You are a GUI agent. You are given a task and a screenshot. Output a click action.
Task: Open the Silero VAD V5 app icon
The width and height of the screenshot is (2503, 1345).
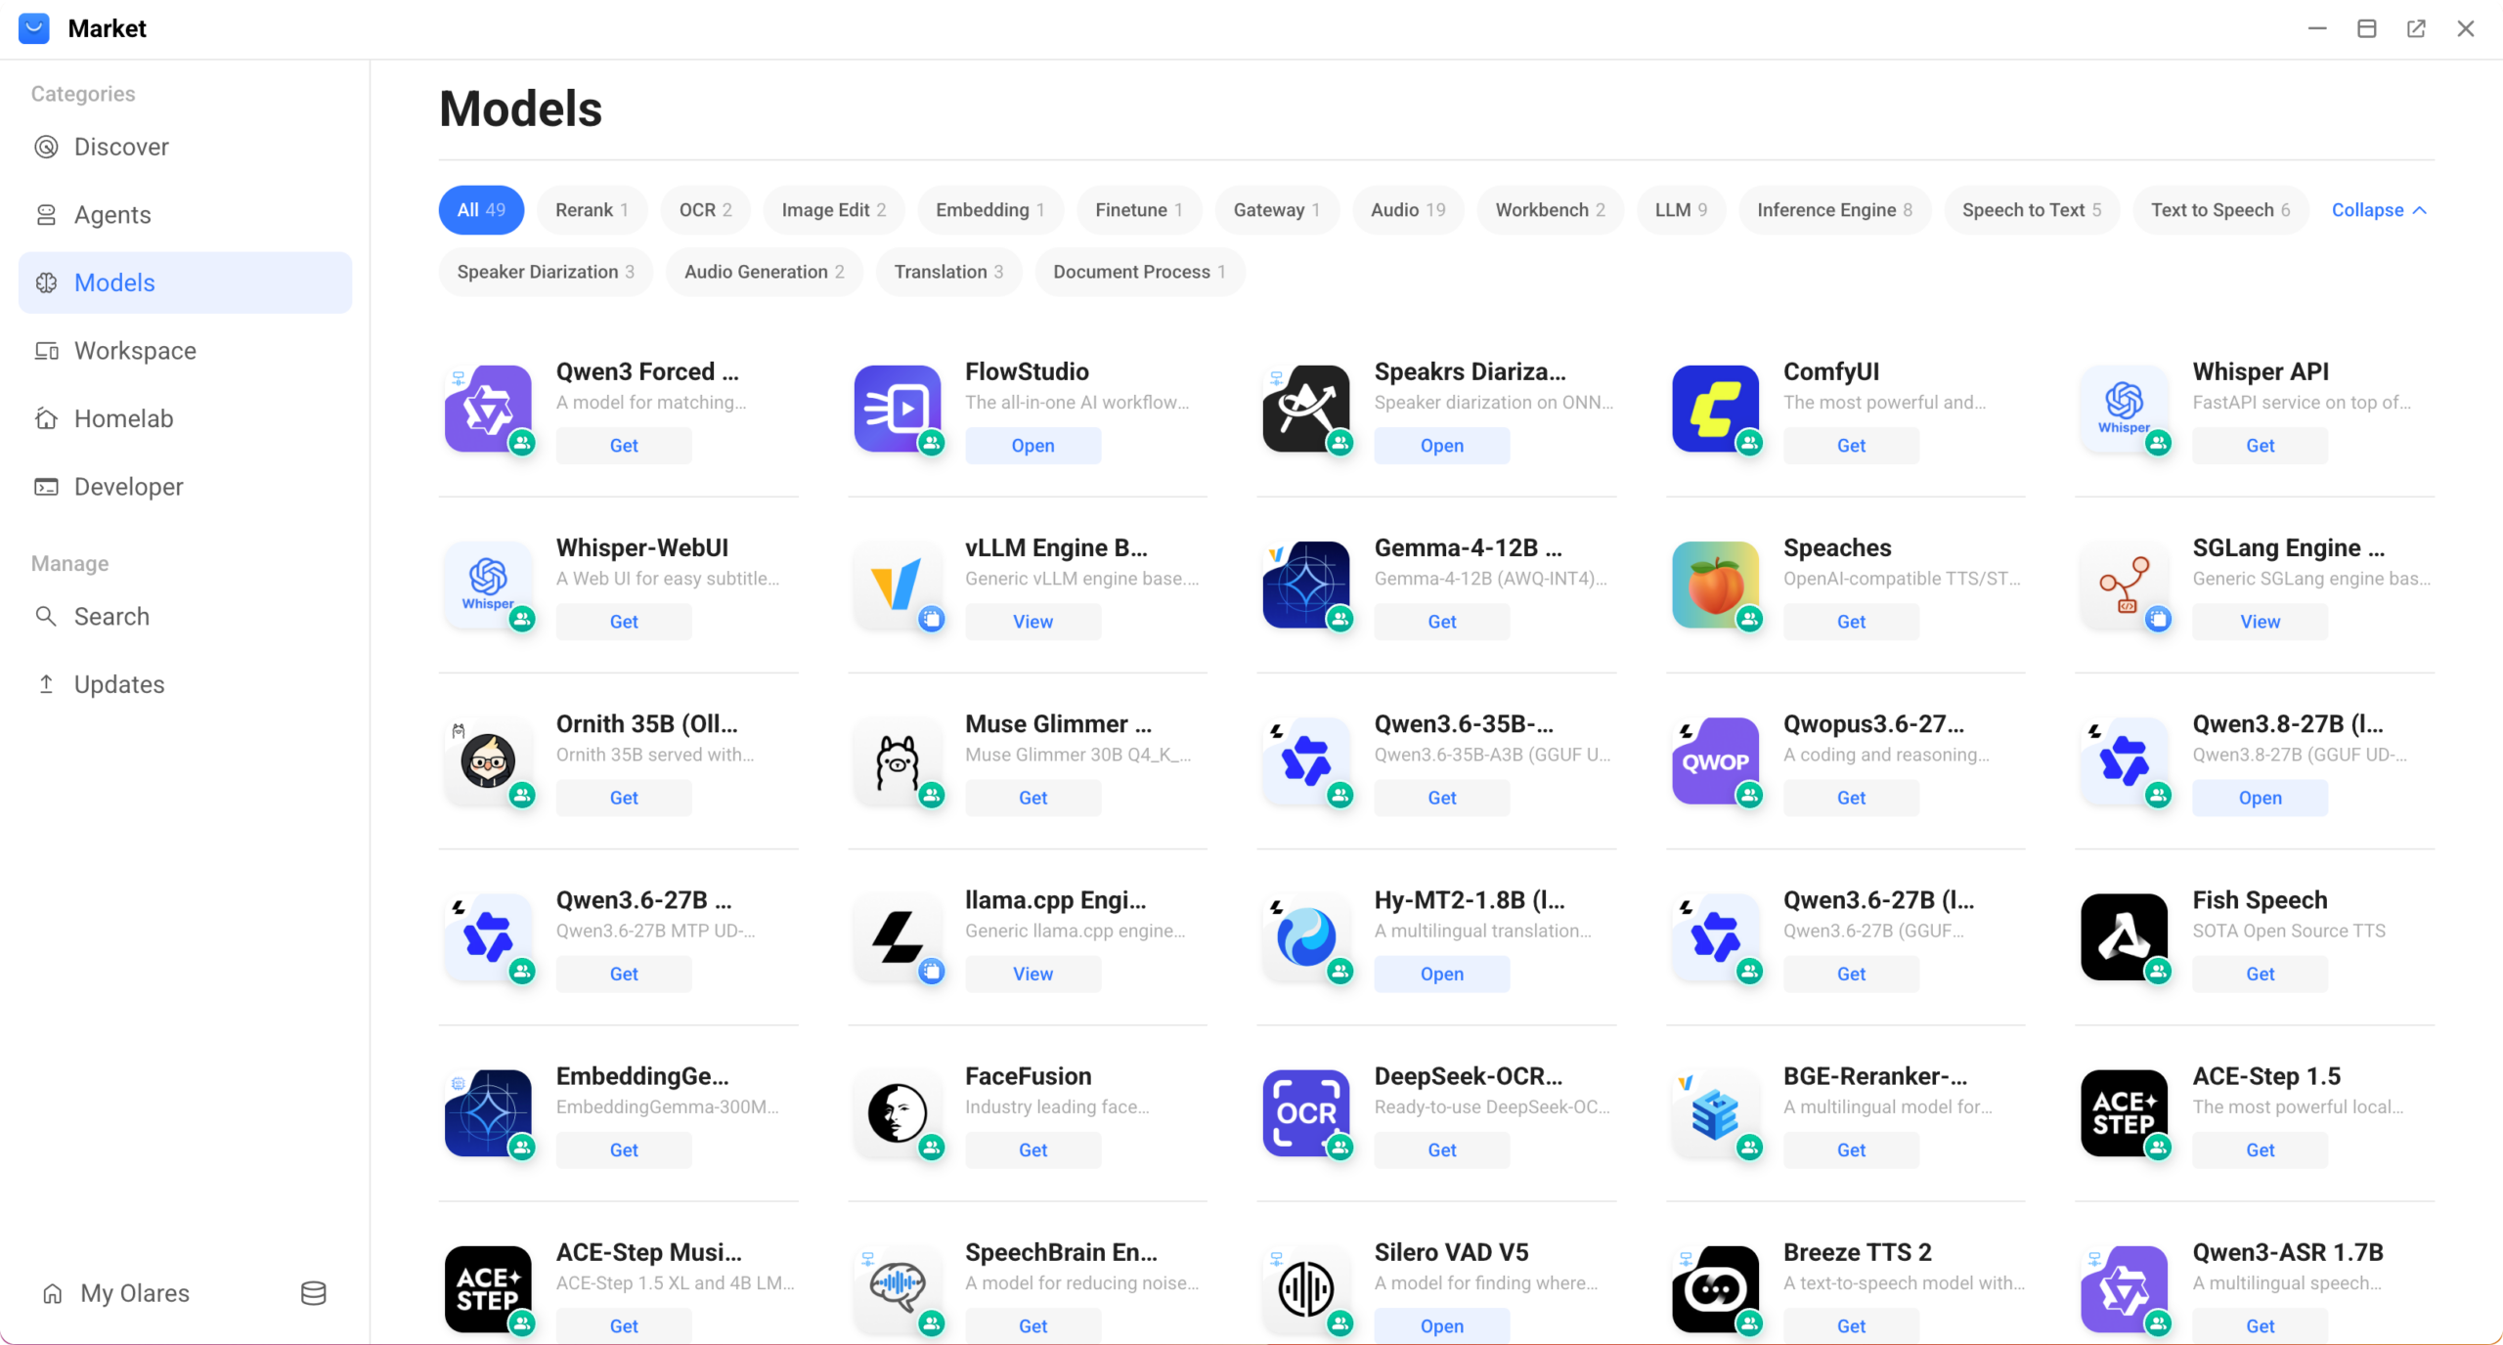[x=1305, y=1288]
